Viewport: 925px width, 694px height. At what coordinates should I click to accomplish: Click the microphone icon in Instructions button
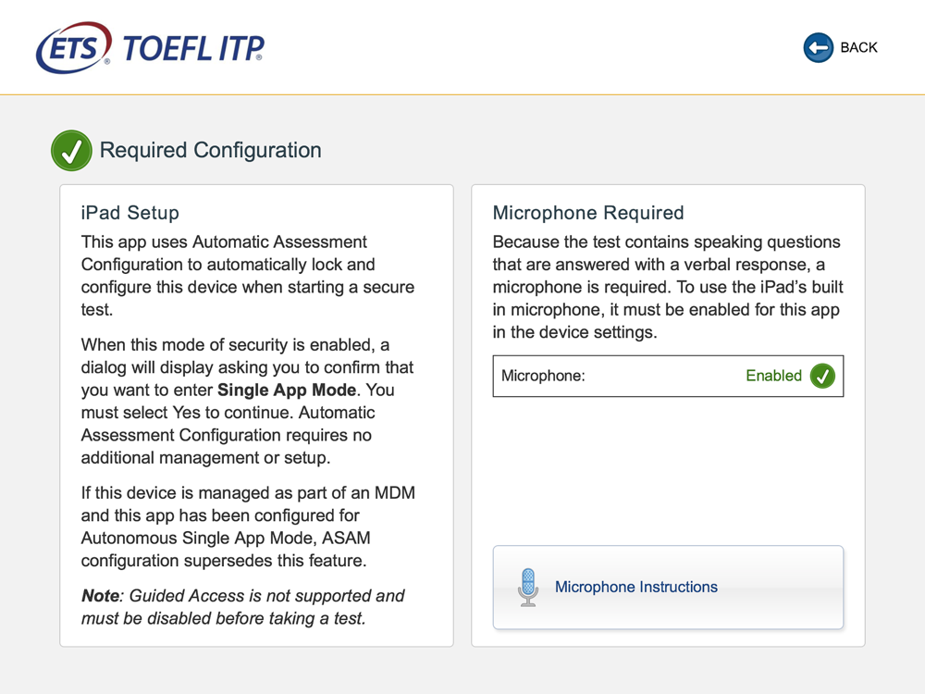528,588
